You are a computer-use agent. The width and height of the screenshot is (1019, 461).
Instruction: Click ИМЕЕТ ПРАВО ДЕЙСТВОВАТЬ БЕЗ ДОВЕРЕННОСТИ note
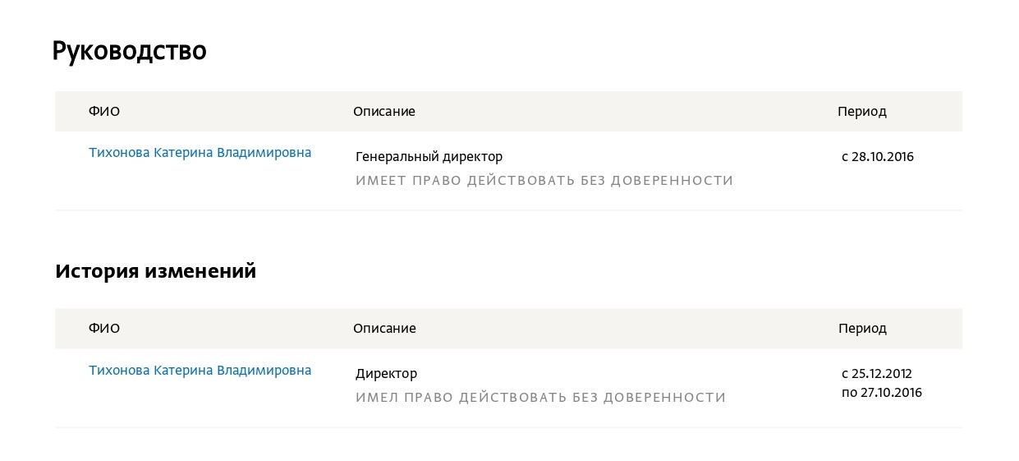(544, 181)
